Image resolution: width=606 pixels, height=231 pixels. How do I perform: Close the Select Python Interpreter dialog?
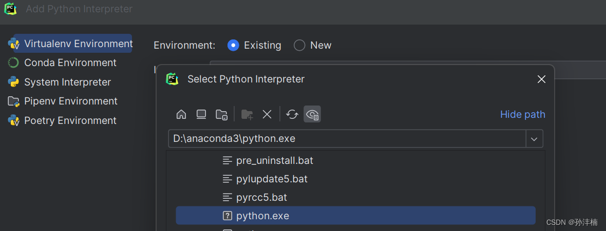coord(541,79)
